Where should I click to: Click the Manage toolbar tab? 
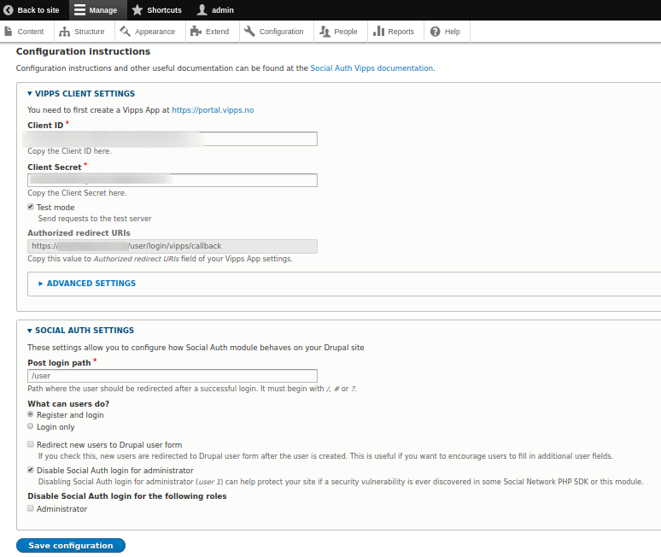coord(98,10)
